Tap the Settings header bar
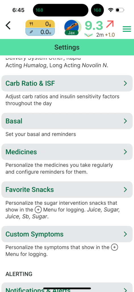134x292 pixels. click(x=67, y=47)
